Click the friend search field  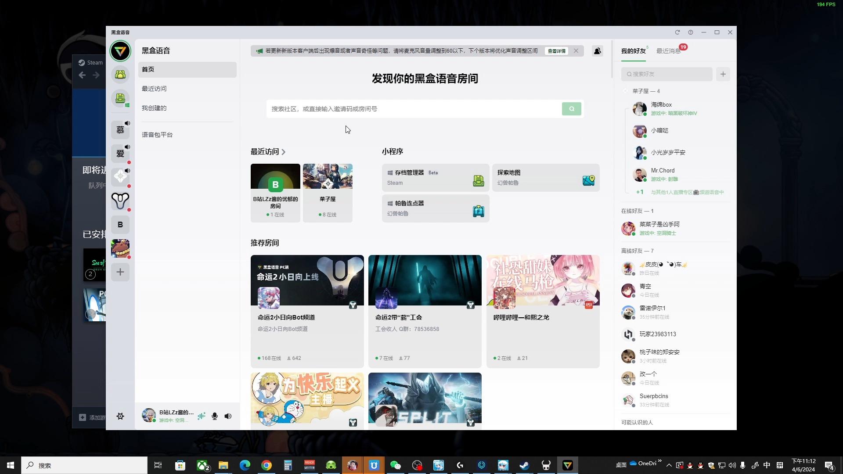pos(666,74)
